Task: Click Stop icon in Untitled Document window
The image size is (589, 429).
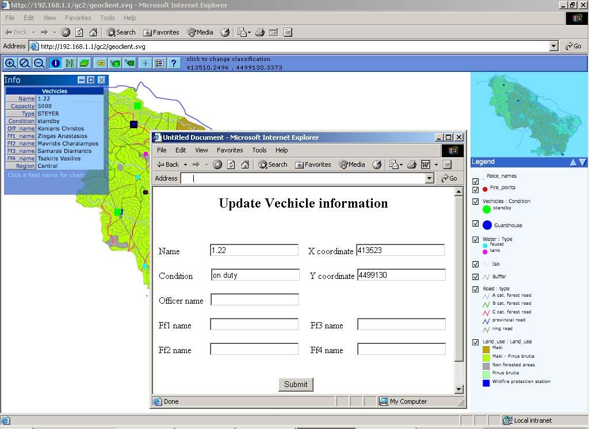Action: pos(217,164)
